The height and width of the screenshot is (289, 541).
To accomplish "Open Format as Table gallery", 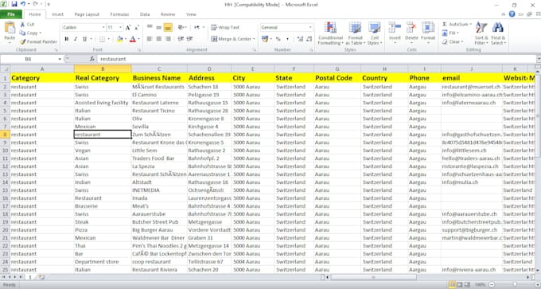I will click(x=355, y=33).
